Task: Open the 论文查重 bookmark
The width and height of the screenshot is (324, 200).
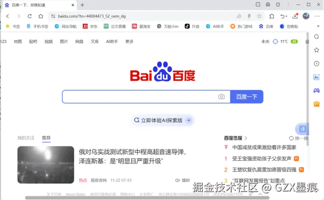Action: point(115,27)
